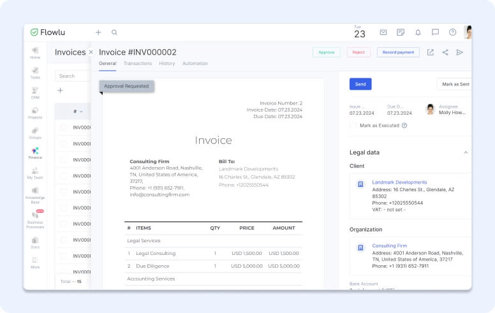The height and width of the screenshot is (313, 495).
Task: Click the client building icon
Action: (360, 184)
